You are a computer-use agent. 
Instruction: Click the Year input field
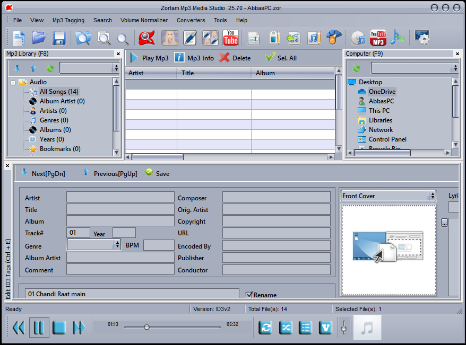(x=124, y=233)
